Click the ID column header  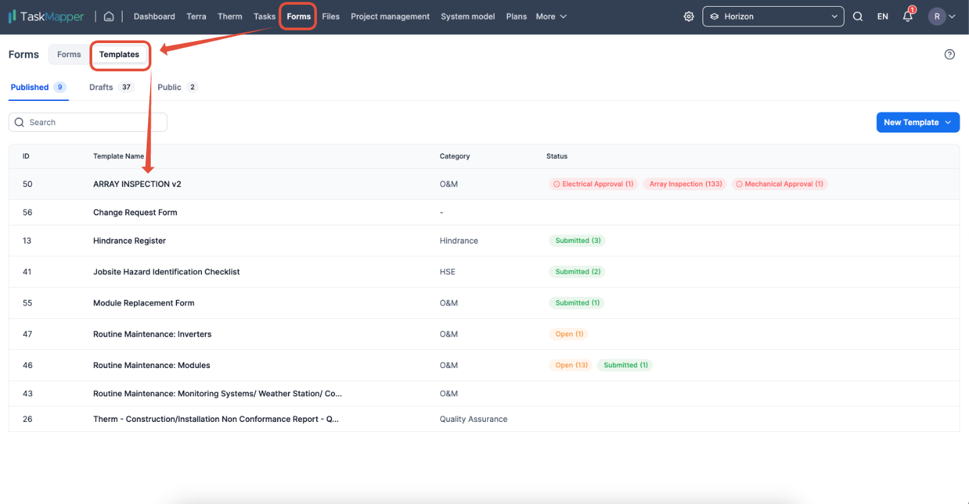[26, 156]
